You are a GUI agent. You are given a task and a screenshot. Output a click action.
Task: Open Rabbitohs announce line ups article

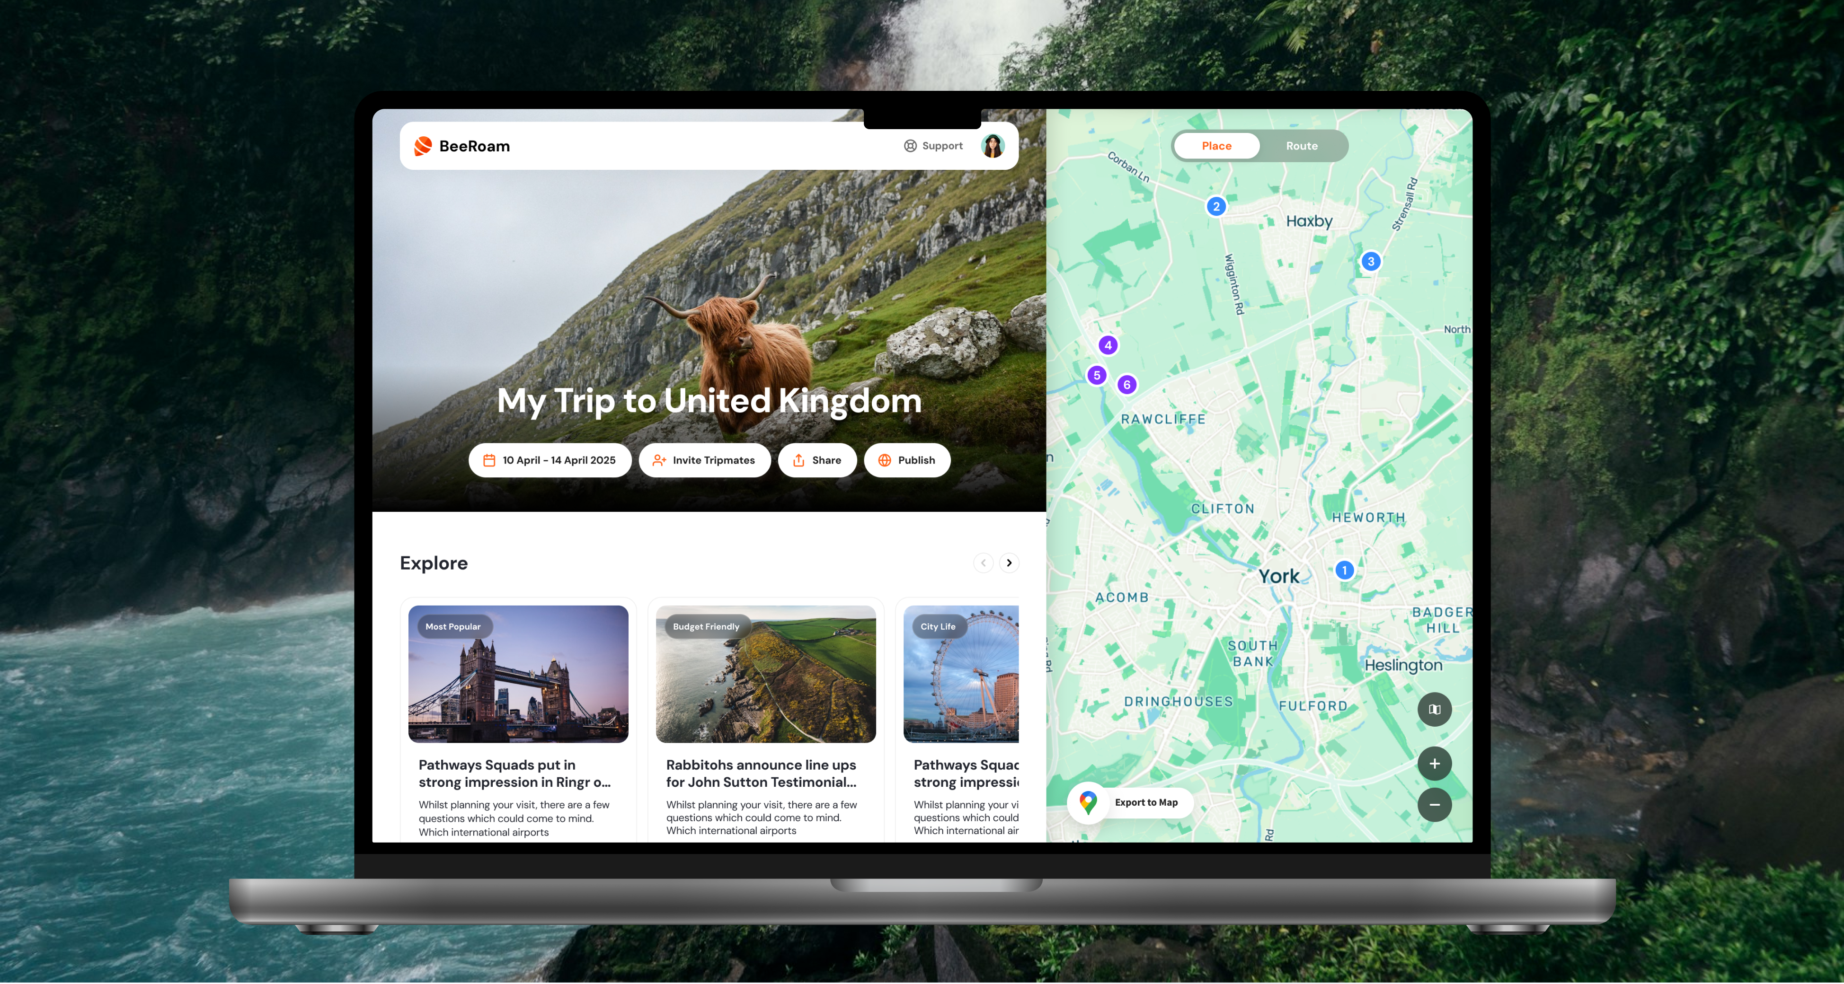click(x=761, y=773)
